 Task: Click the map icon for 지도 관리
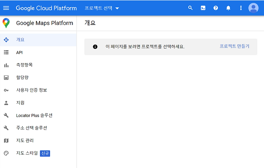[x=6, y=141]
